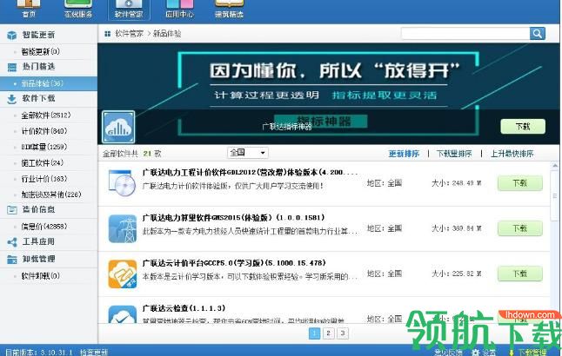Open the title 广联达电力算量软件GMS2015(体验版)

coord(233,218)
